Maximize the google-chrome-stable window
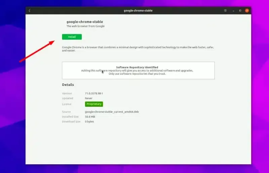 [240, 11]
